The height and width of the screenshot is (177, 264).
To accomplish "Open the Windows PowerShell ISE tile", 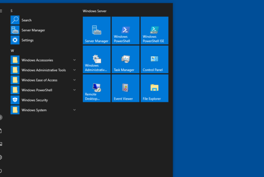I will coord(154,30).
